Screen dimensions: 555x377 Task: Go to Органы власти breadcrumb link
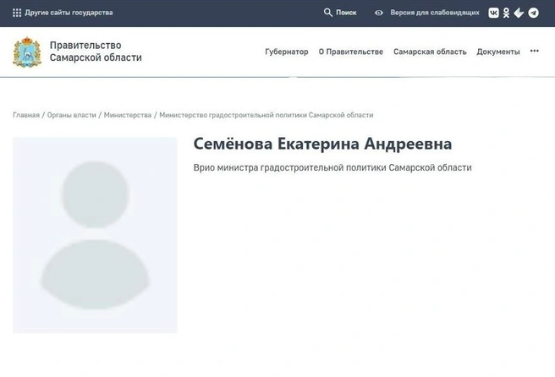coord(72,115)
